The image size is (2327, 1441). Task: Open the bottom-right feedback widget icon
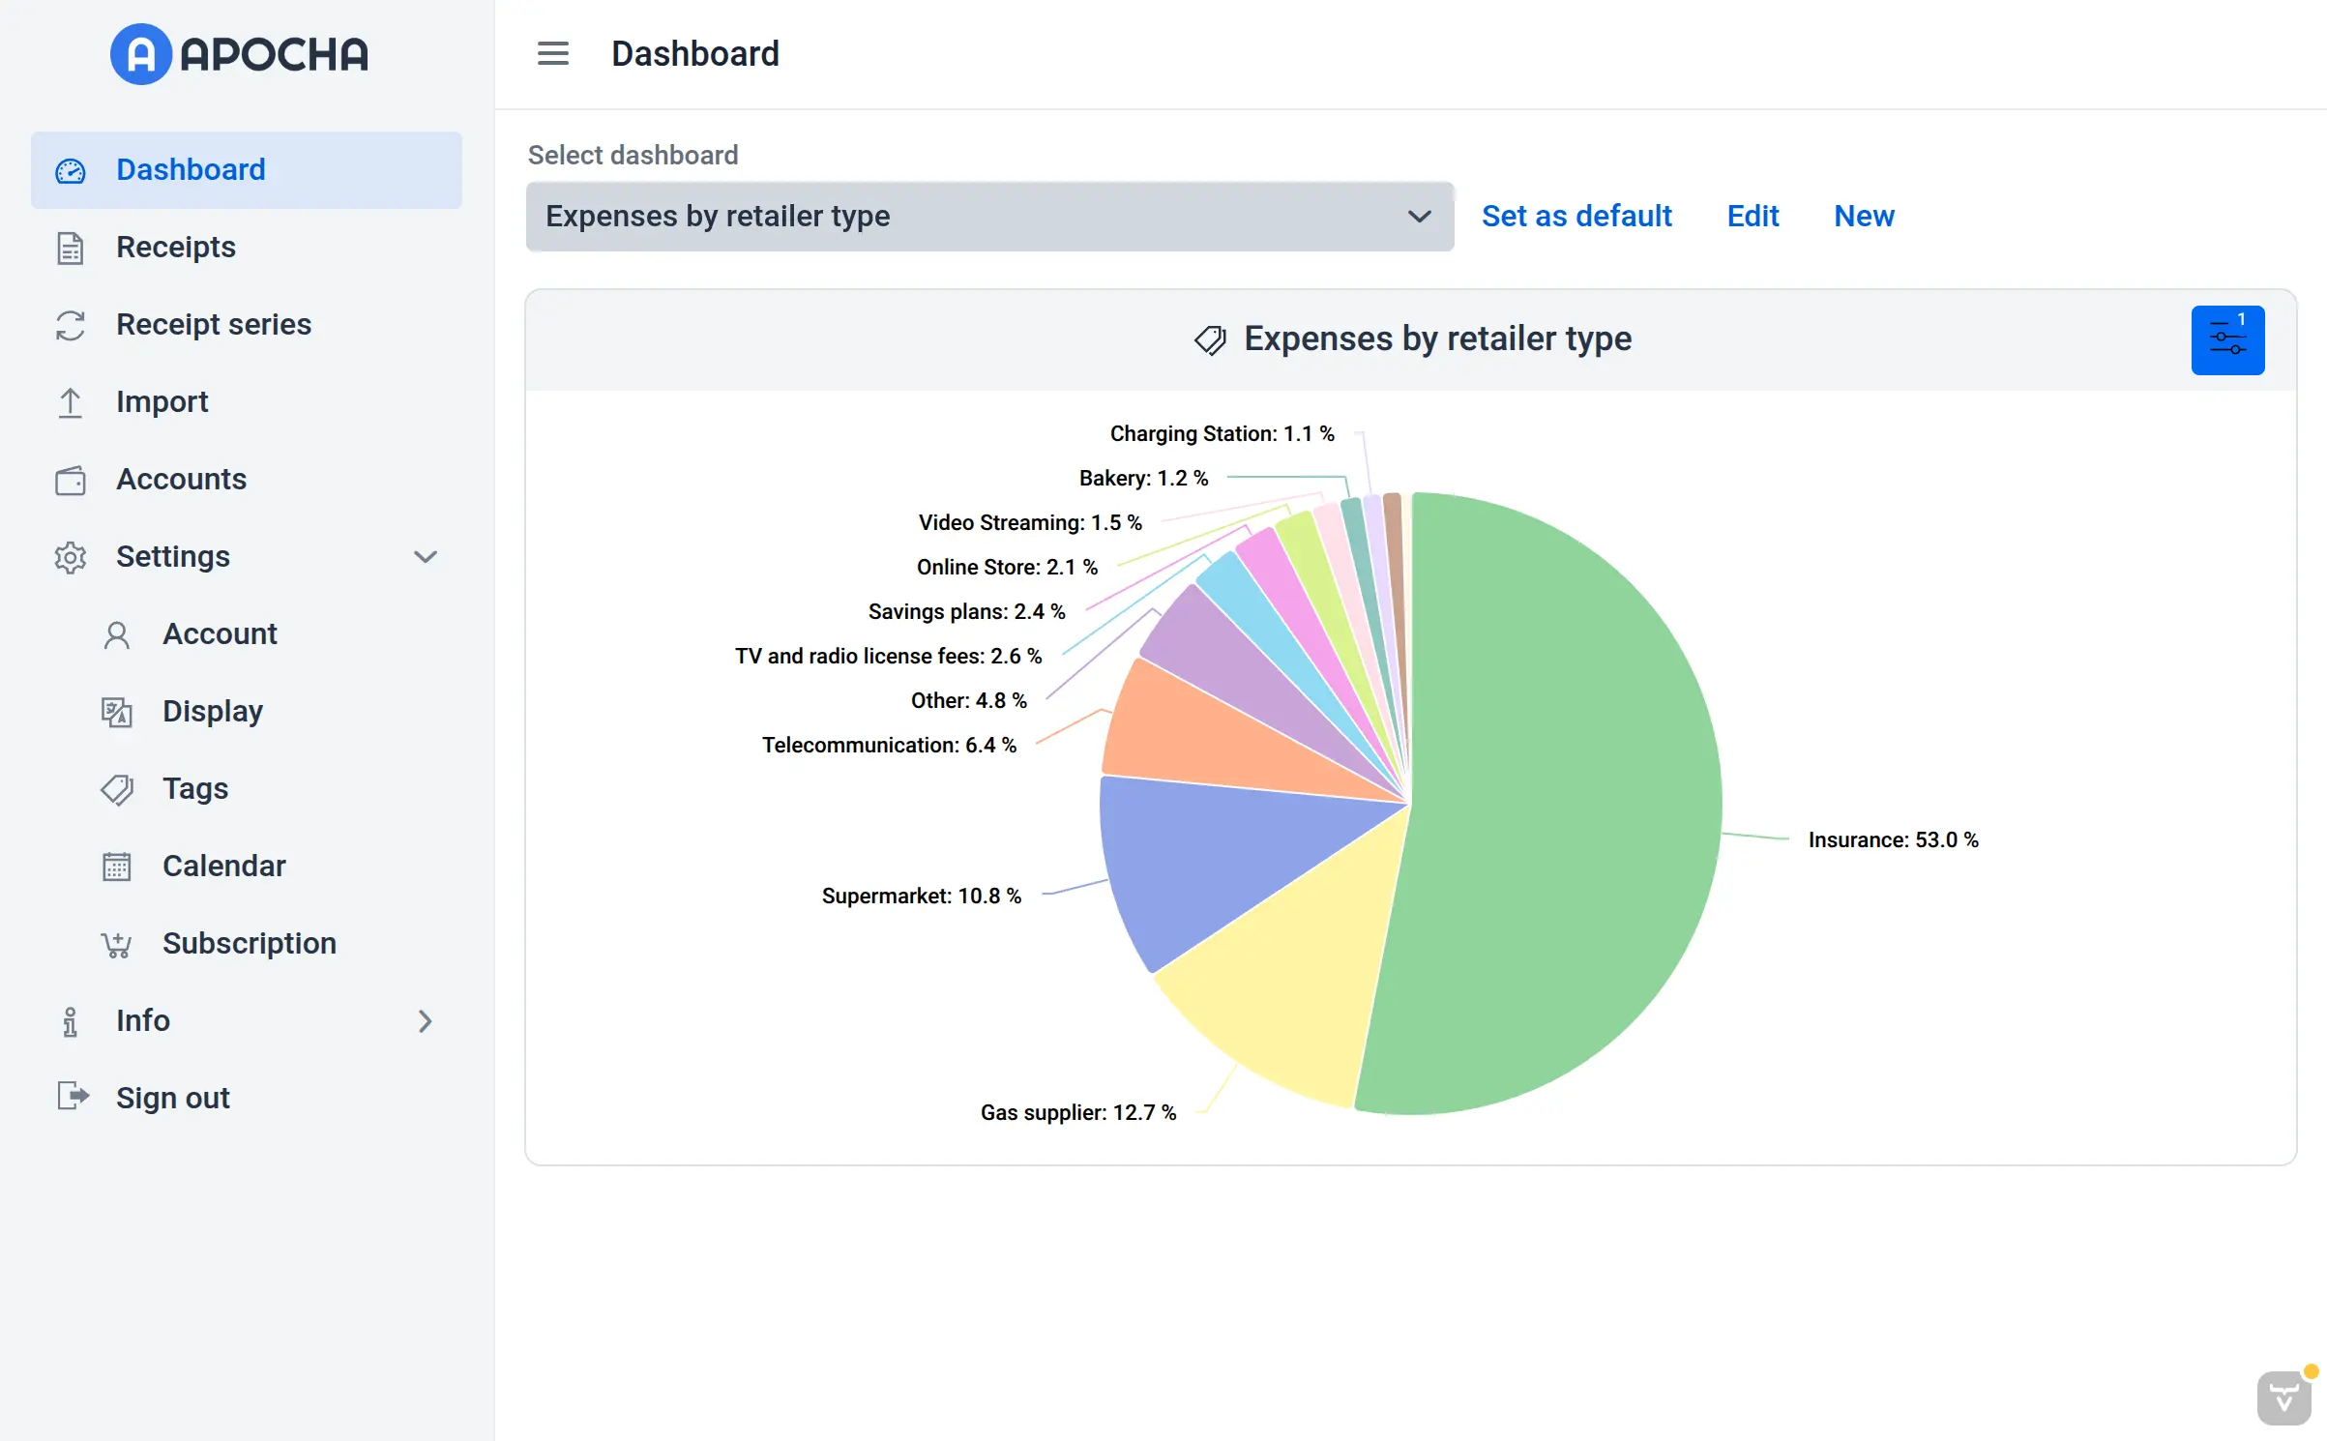tap(2283, 1397)
